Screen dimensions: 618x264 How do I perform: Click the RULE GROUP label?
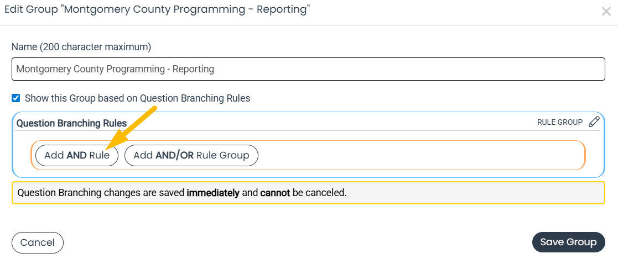tap(560, 123)
